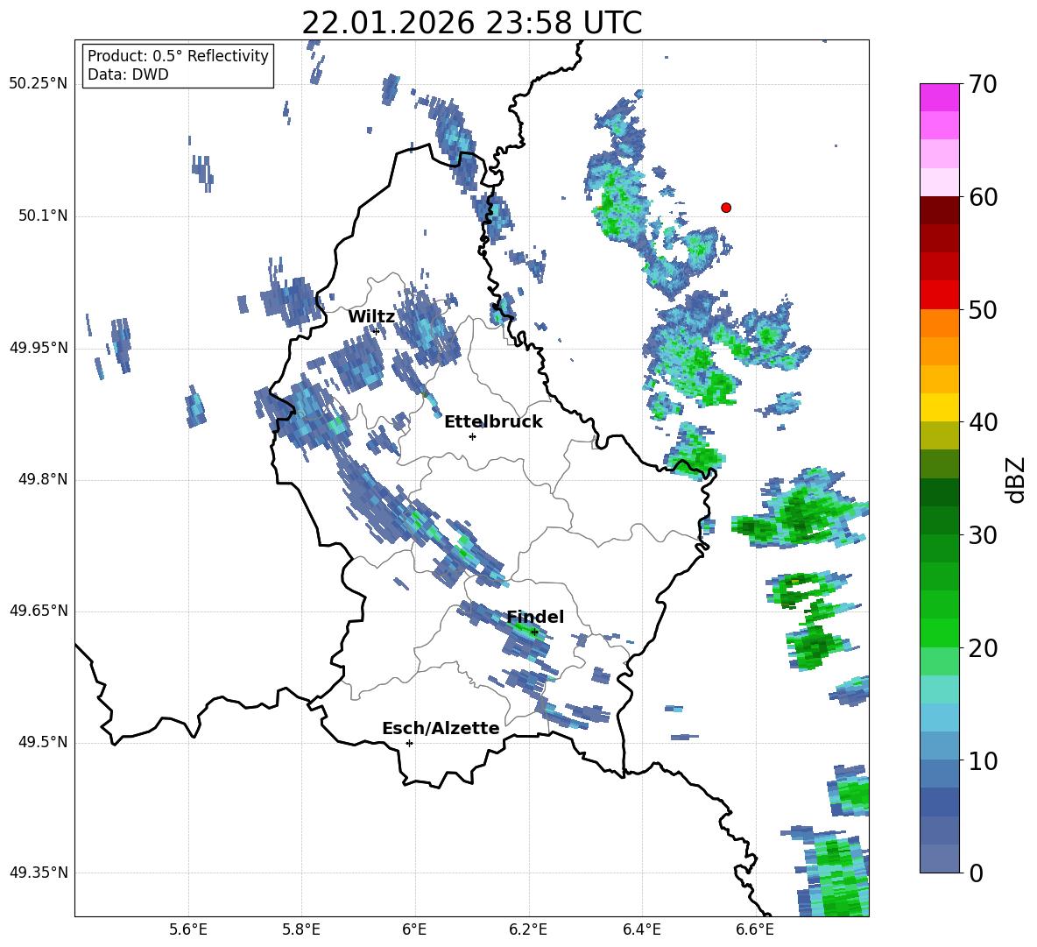Pick the magenta top swatch of colorbar
The image size is (1037, 947).
(x=939, y=98)
